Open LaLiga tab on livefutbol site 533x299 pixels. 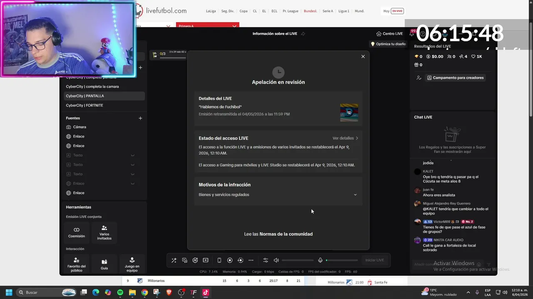[x=211, y=11]
